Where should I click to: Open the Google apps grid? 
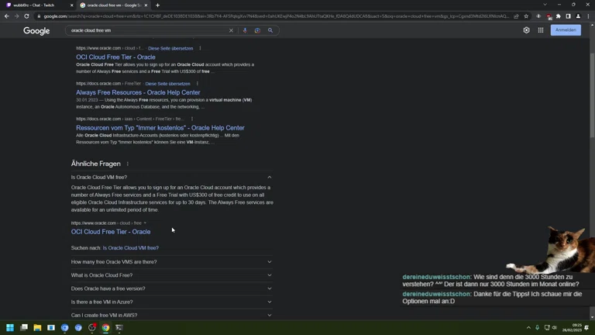[x=541, y=30]
